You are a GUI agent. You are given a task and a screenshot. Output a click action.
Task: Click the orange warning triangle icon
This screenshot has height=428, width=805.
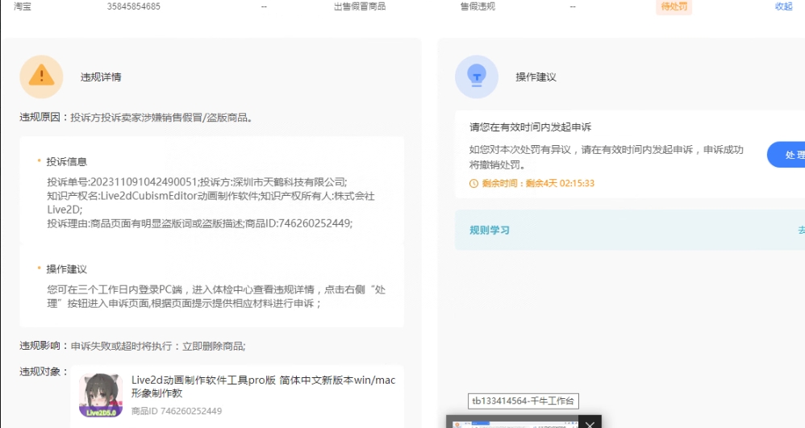pos(41,77)
